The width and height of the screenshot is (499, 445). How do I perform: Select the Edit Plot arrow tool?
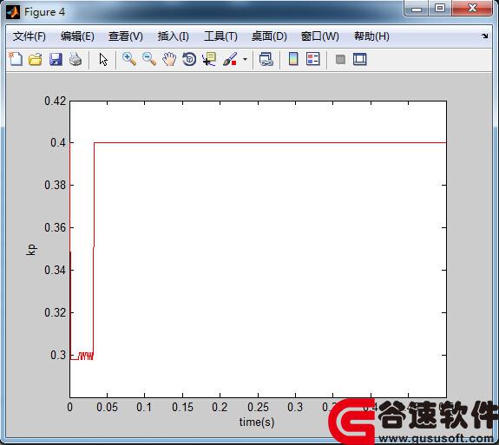pyautogui.click(x=103, y=60)
